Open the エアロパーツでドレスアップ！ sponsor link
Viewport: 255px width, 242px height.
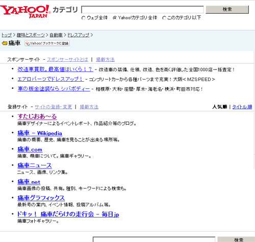tap(50, 79)
